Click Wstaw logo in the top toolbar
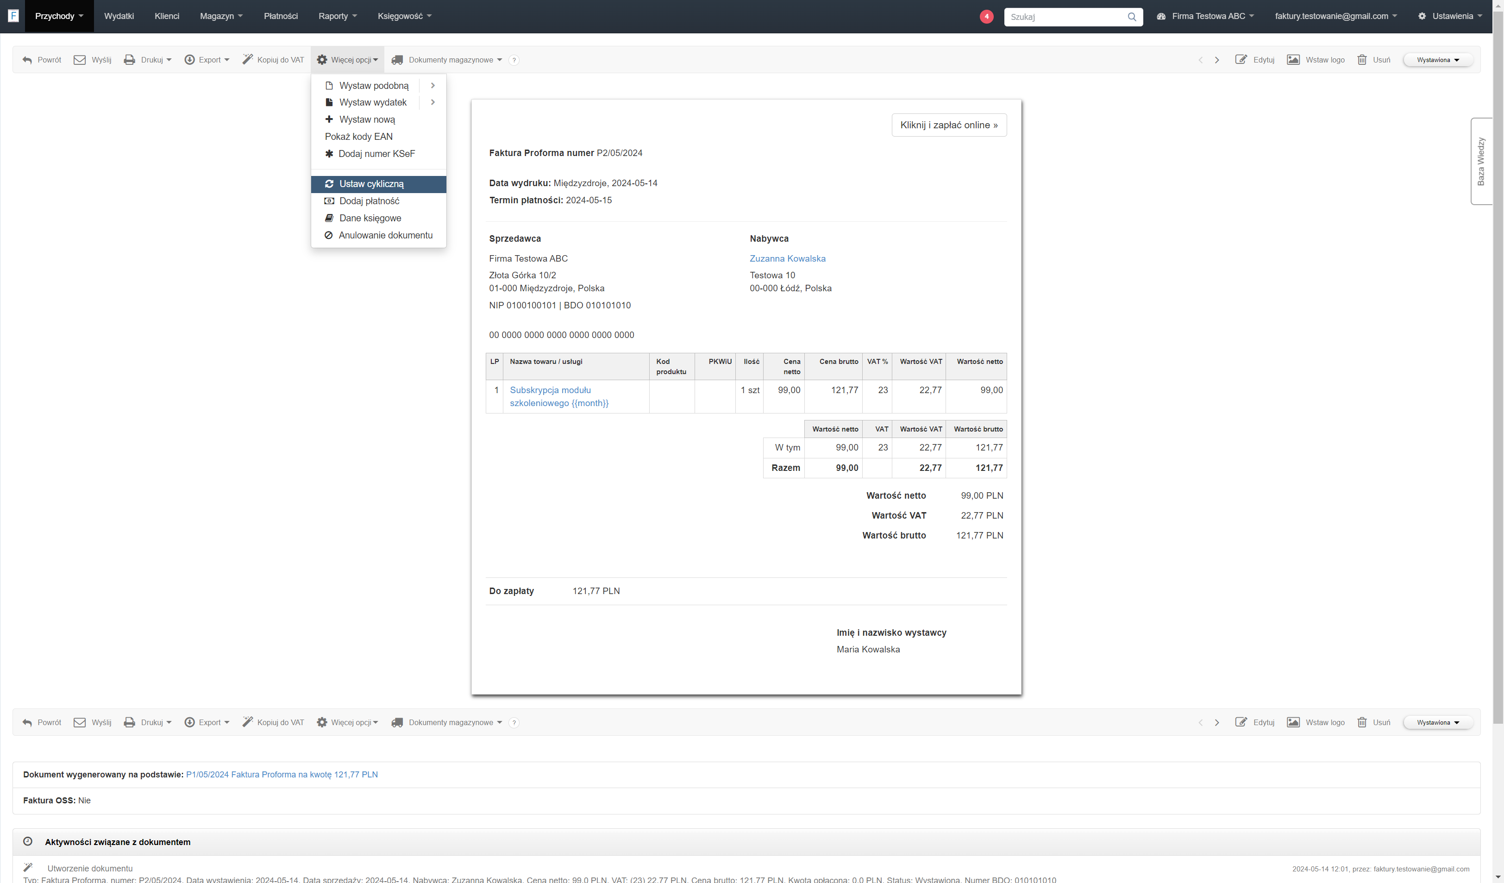 (x=1316, y=60)
